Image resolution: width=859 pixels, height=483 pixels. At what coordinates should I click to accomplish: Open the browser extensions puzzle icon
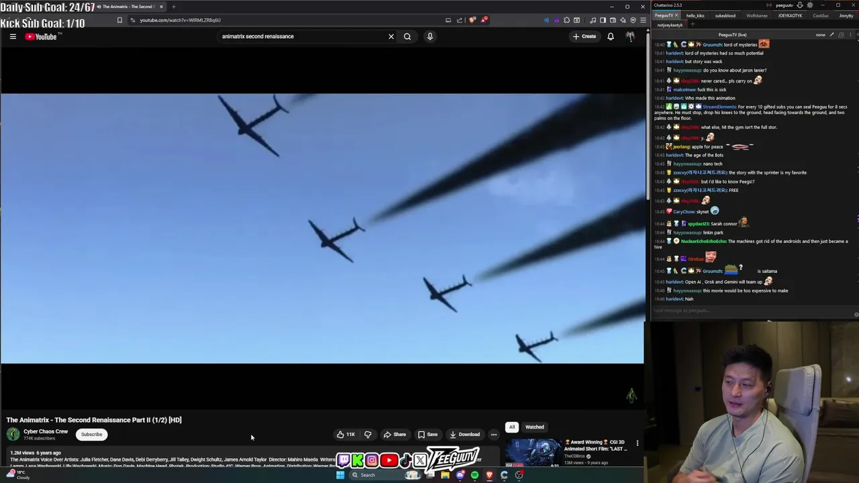click(x=566, y=20)
